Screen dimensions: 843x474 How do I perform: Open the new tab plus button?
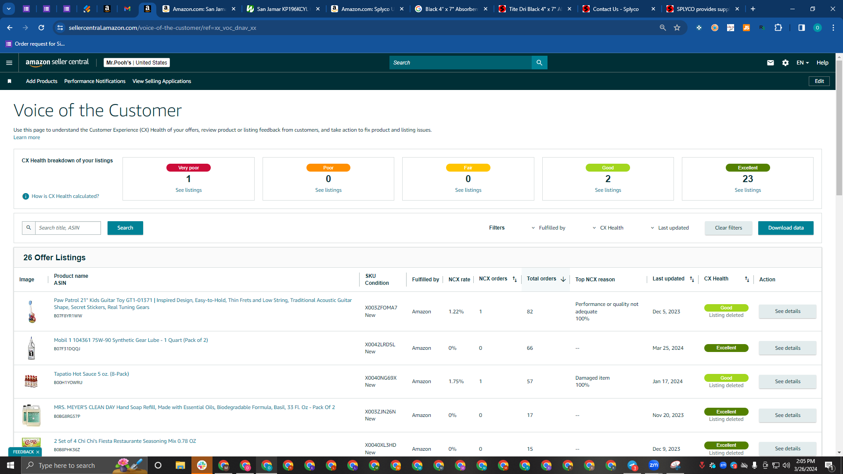click(753, 9)
